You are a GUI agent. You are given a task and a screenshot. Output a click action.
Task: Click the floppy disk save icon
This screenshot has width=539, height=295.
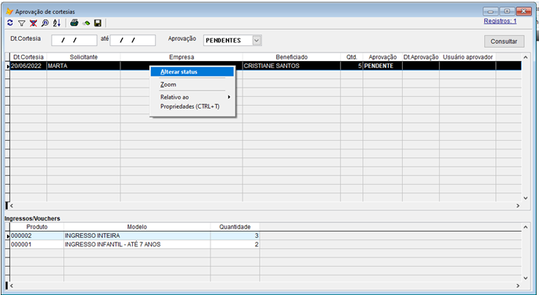coord(98,23)
